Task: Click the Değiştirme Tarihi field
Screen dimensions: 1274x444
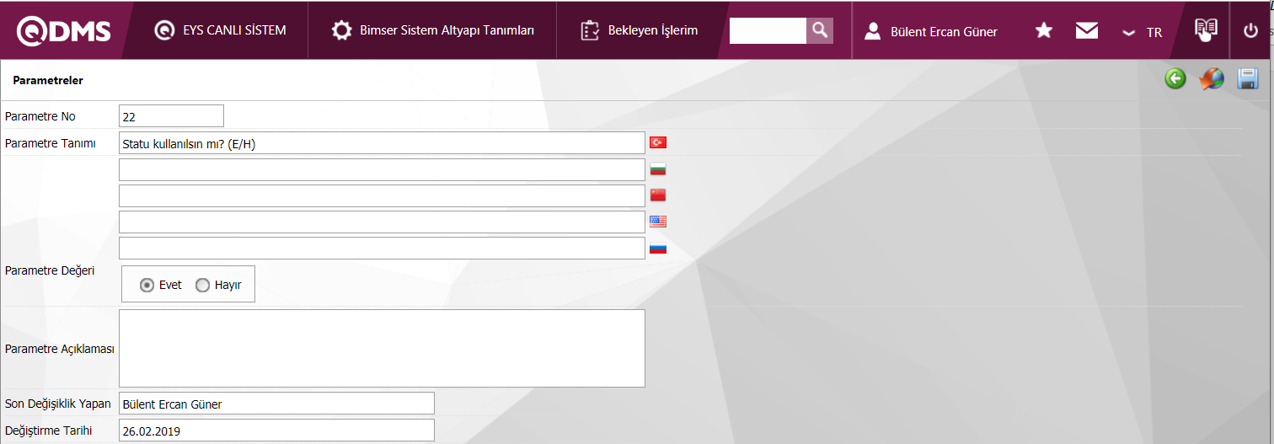Action: (x=276, y=431)
